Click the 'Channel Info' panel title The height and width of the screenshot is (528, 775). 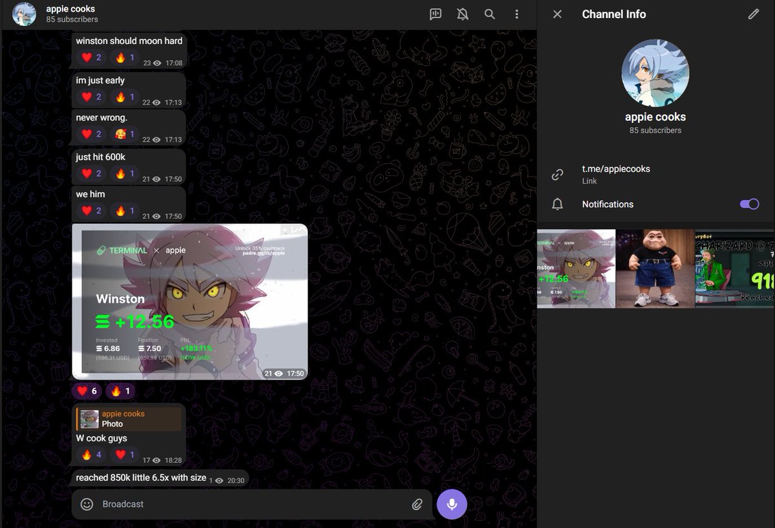(614, 14)
